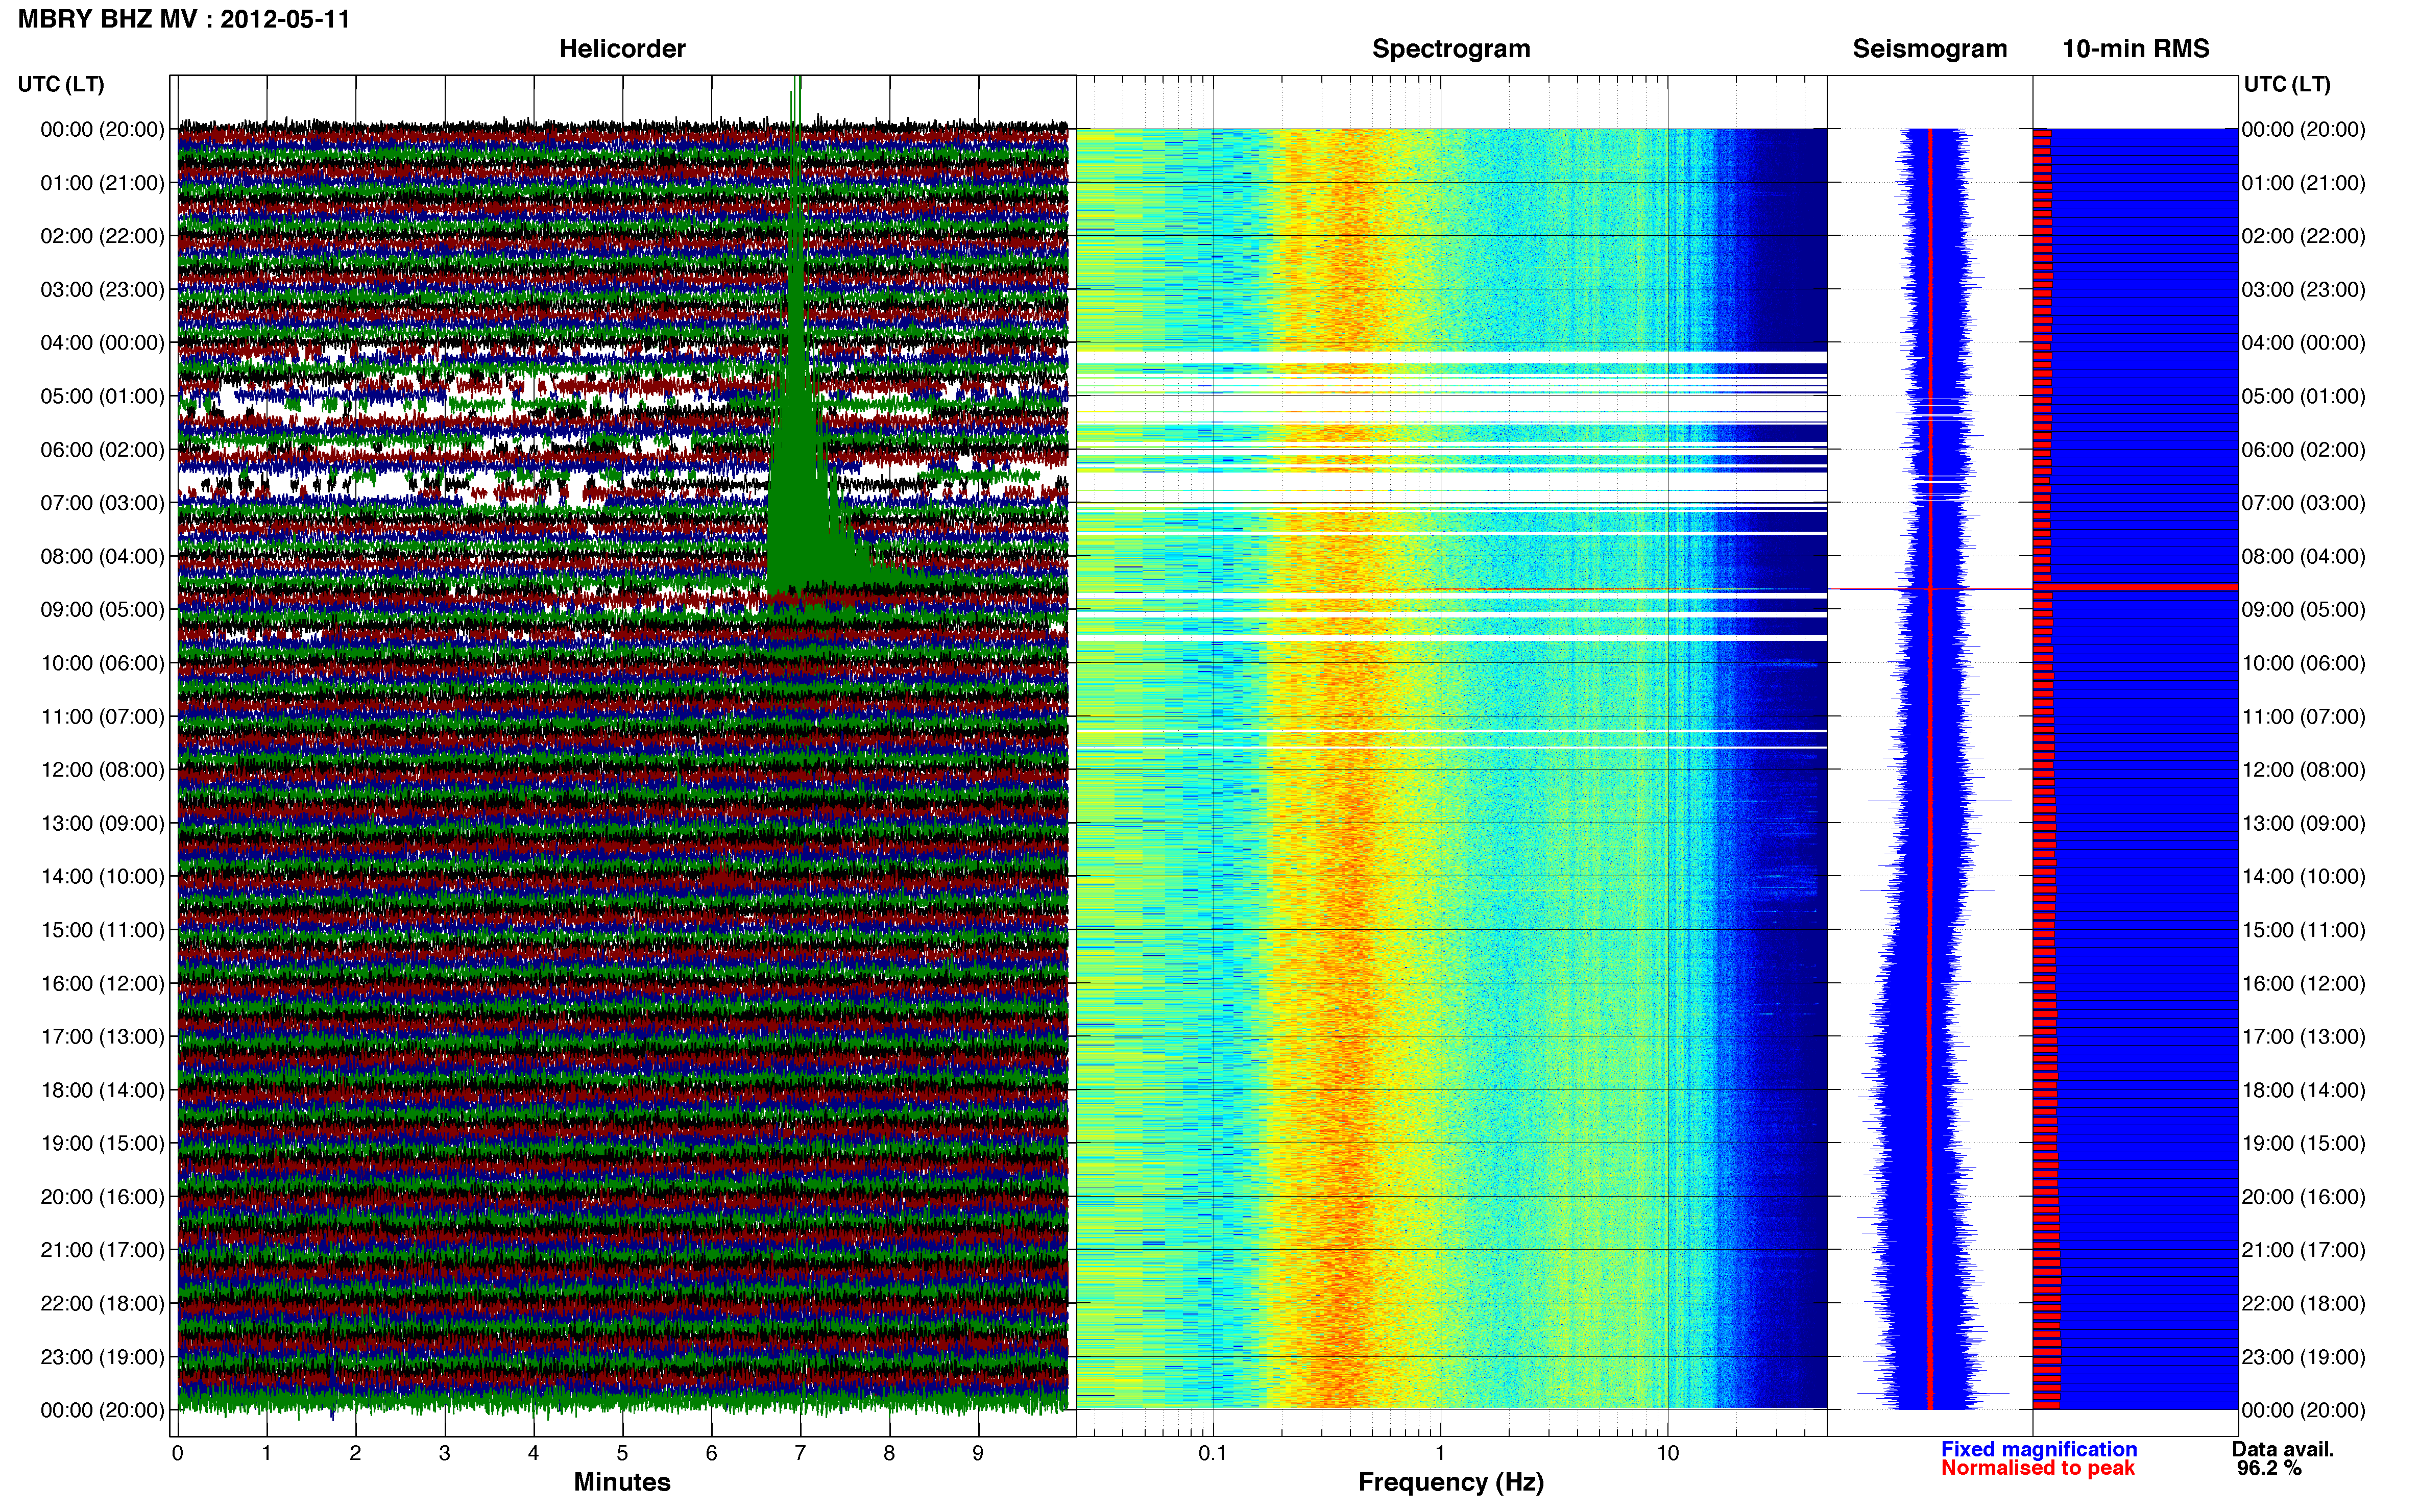The image size is (2420, 1512).
Task: Click the Spectrogram panel heading
Action: [x=1450, y=49]
